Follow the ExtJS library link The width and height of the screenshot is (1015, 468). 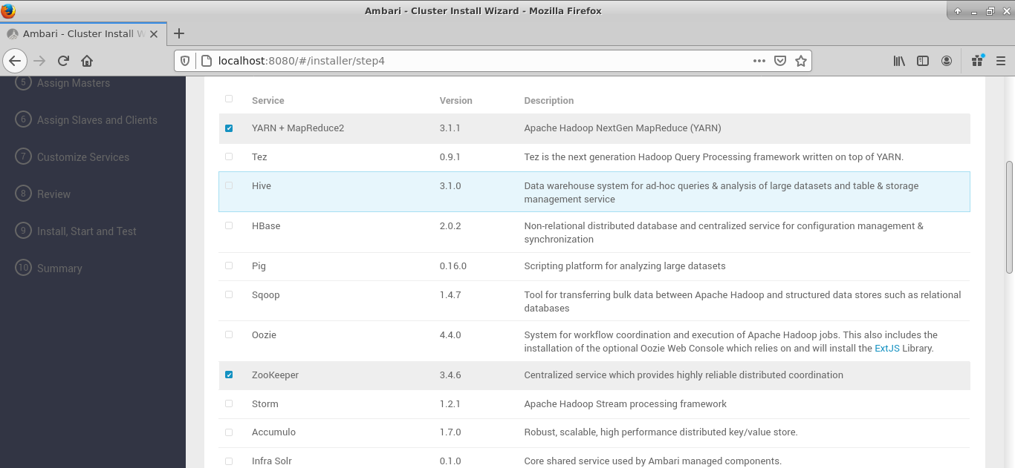click(886, 348)
